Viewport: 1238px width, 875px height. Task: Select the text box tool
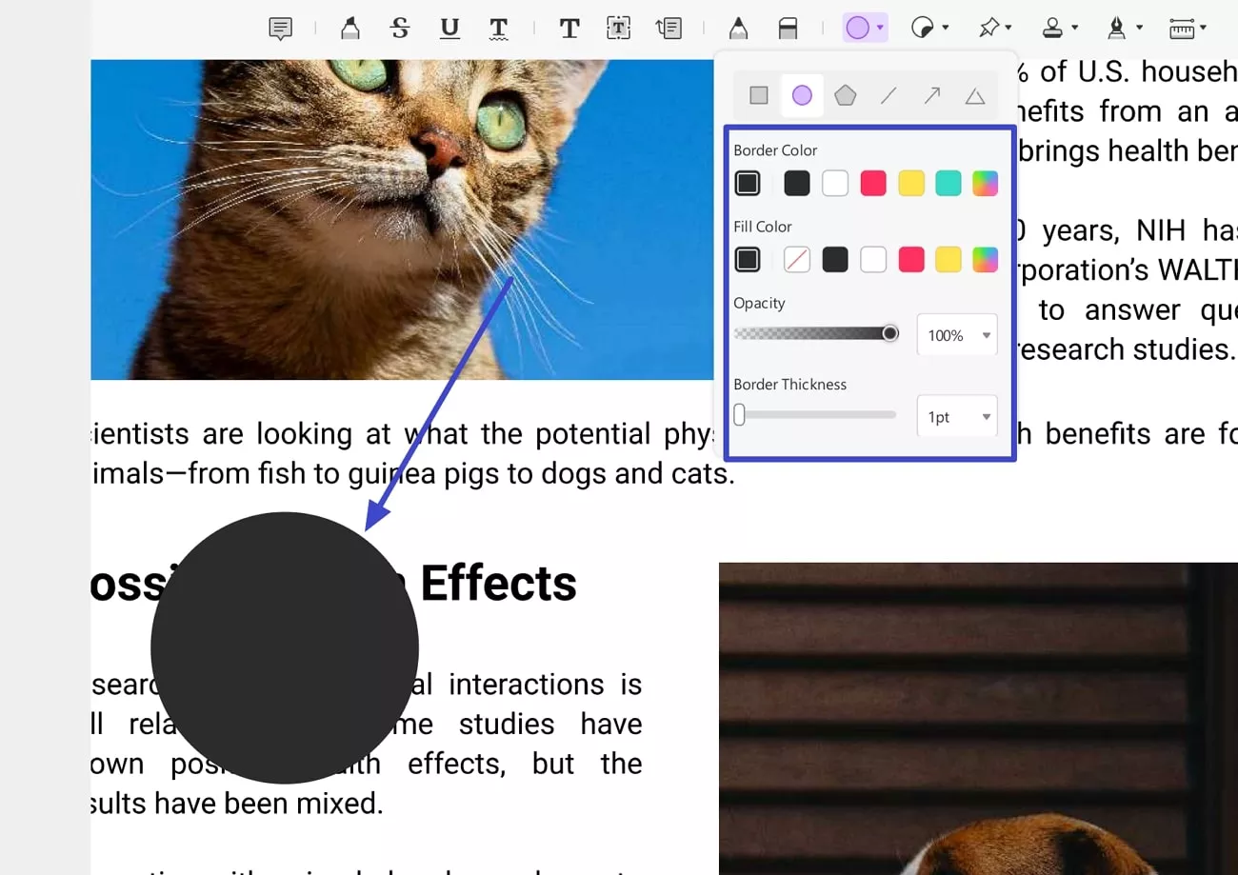pyautogui.click(x=619, y=29)
